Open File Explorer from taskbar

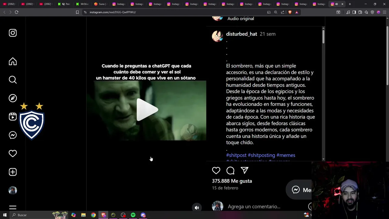pyautogui.click(x=83, y=215)
